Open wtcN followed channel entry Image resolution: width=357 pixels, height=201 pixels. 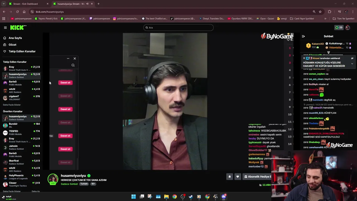[x=21, y=90]
